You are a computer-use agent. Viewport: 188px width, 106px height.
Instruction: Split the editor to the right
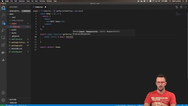(181, 7)
